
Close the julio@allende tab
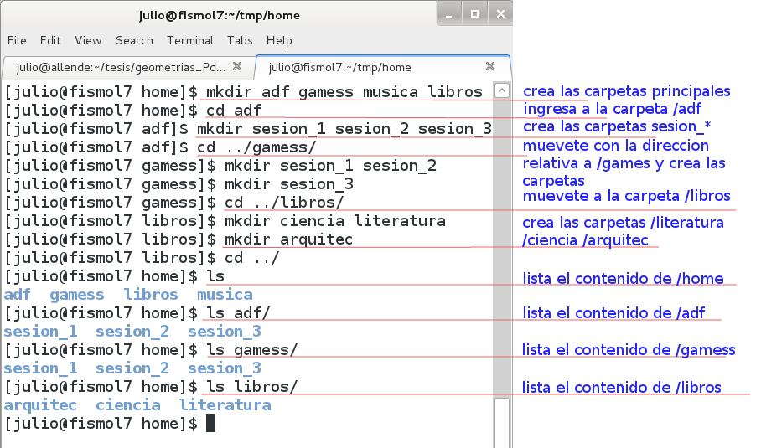[237, 66]
